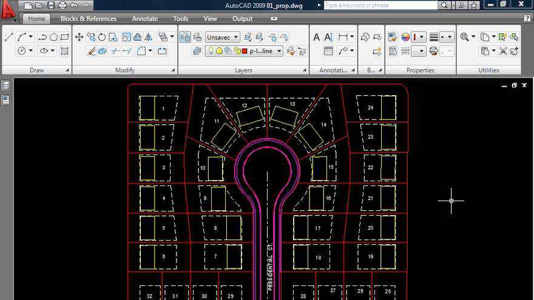Open the Blocks & References tab
The image size is (534, 300).
pos(89,19)
